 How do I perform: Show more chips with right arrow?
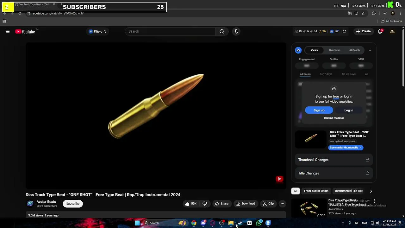[371, 191]
